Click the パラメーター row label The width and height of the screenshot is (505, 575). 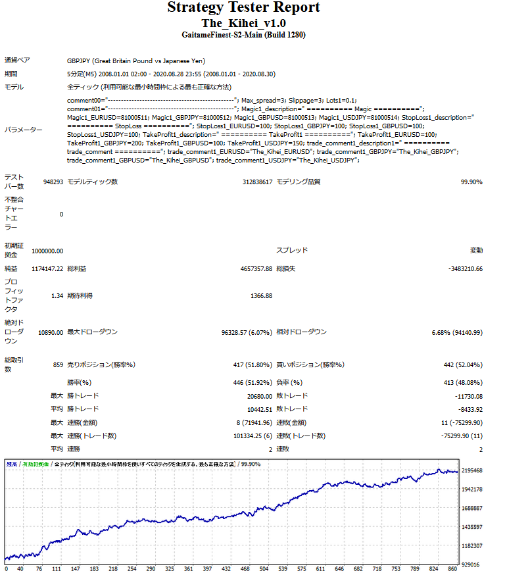point(23,130)
